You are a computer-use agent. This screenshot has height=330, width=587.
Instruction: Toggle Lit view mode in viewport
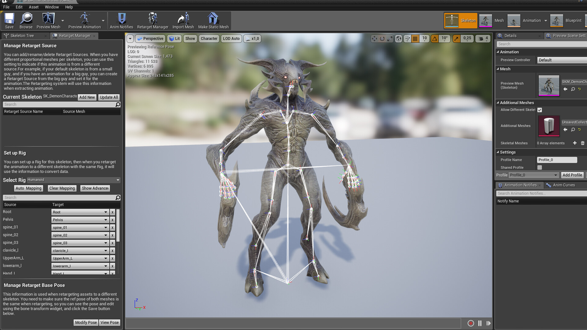click(174, 38)
